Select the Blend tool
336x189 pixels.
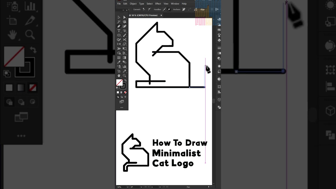click(x=124, y=62)
